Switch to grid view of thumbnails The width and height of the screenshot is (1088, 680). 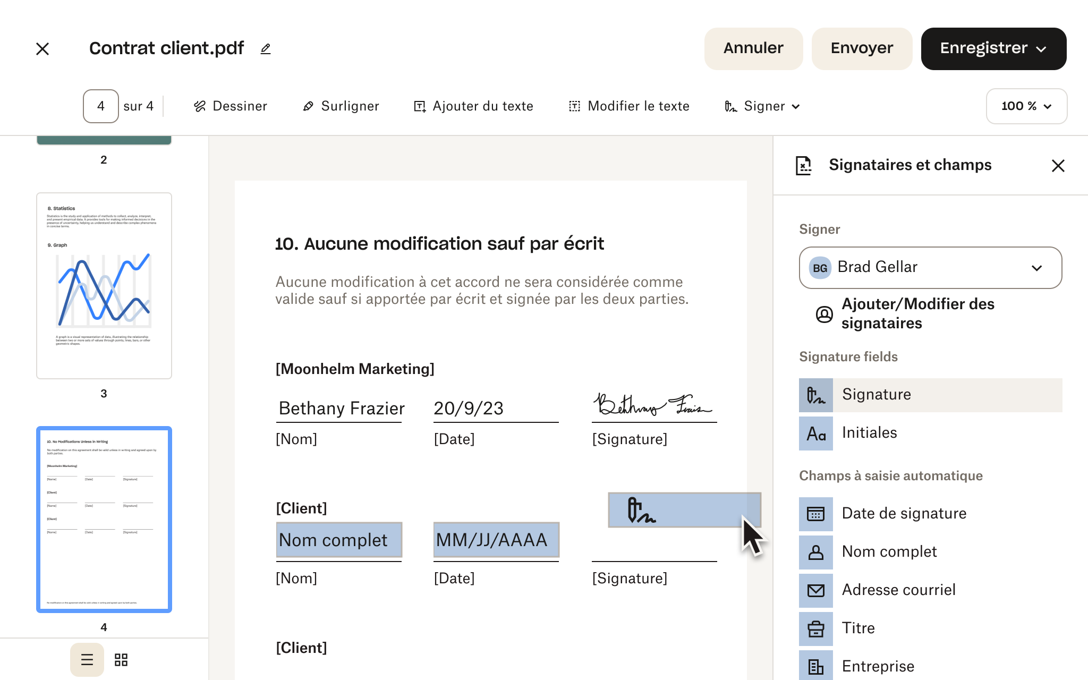tap(121, 660)
